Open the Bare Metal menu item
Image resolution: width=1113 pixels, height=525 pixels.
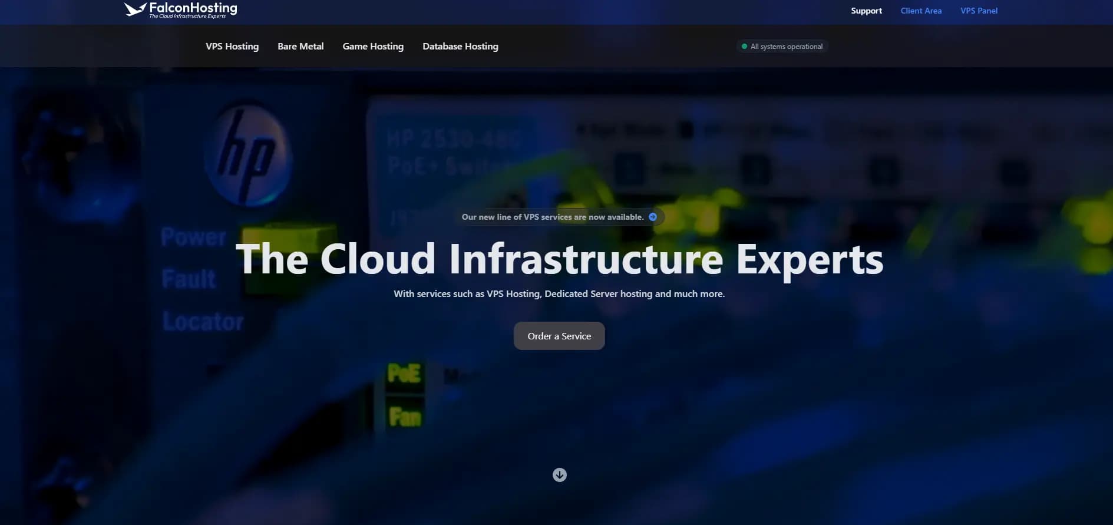[300, 47]
